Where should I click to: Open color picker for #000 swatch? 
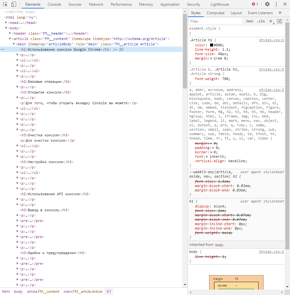[x=212, y=45]
